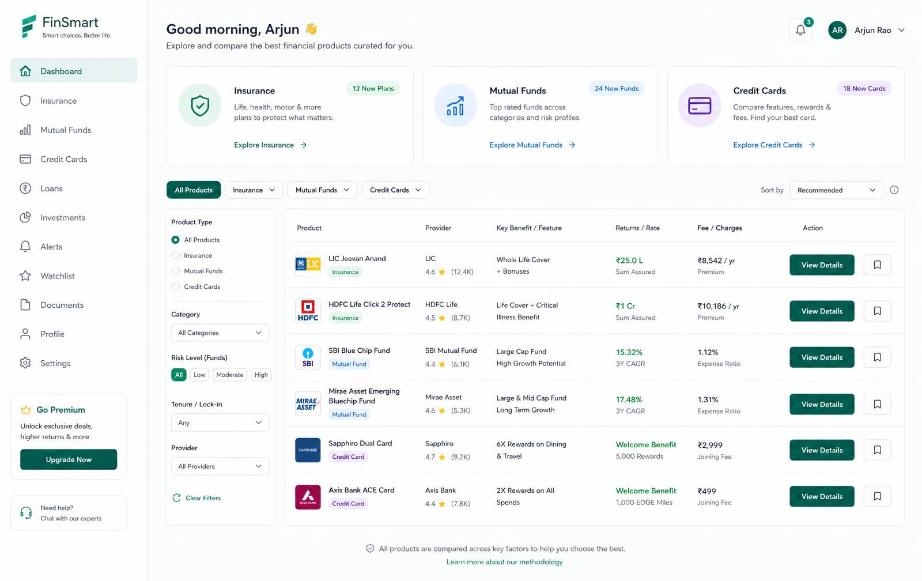The image size is (922, 581).
Task: View Details for LIC Jeevan Anand
Action: point(822,265)
